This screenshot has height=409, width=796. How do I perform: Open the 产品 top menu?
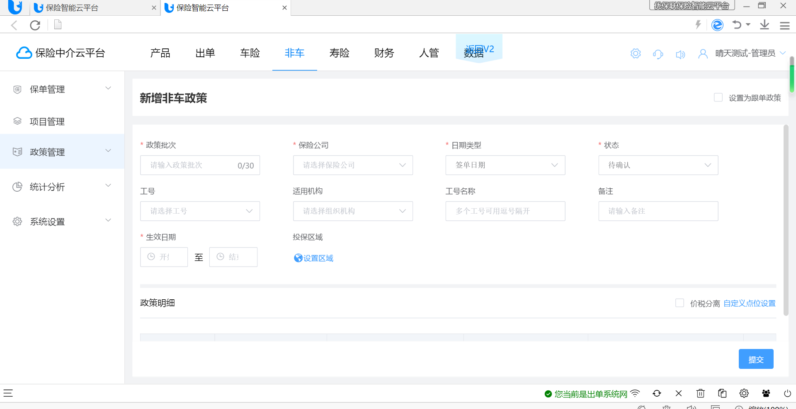click(160, 53)
